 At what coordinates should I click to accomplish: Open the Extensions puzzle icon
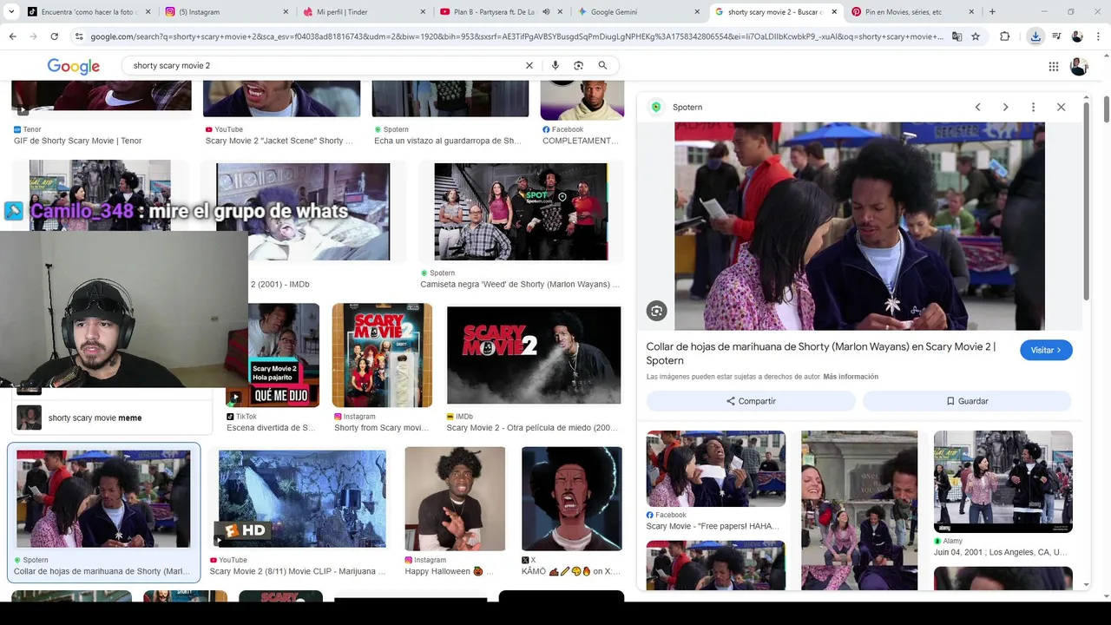pyautogui.click(x=1005, y=36)
